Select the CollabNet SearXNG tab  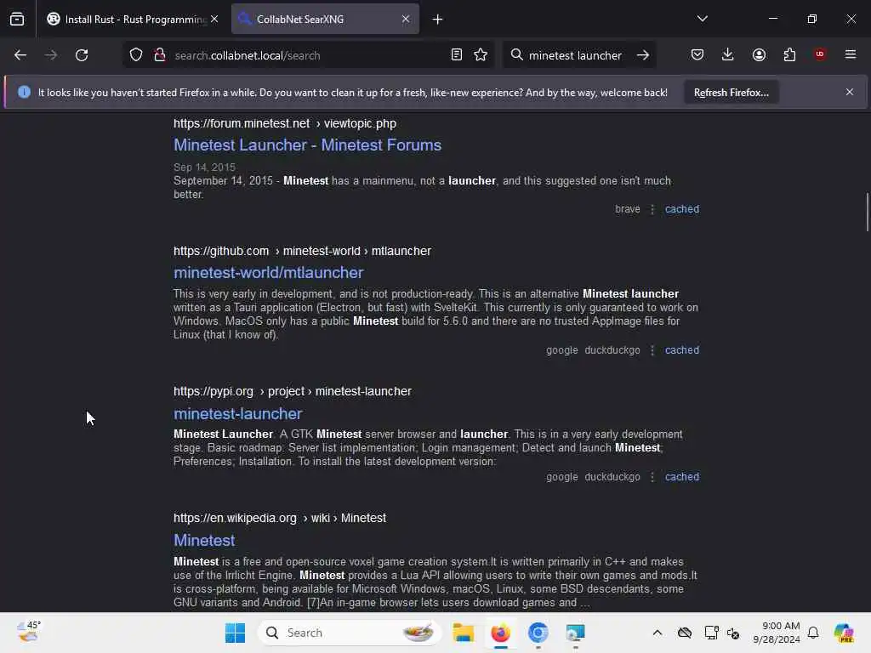(x=325, y=20)
